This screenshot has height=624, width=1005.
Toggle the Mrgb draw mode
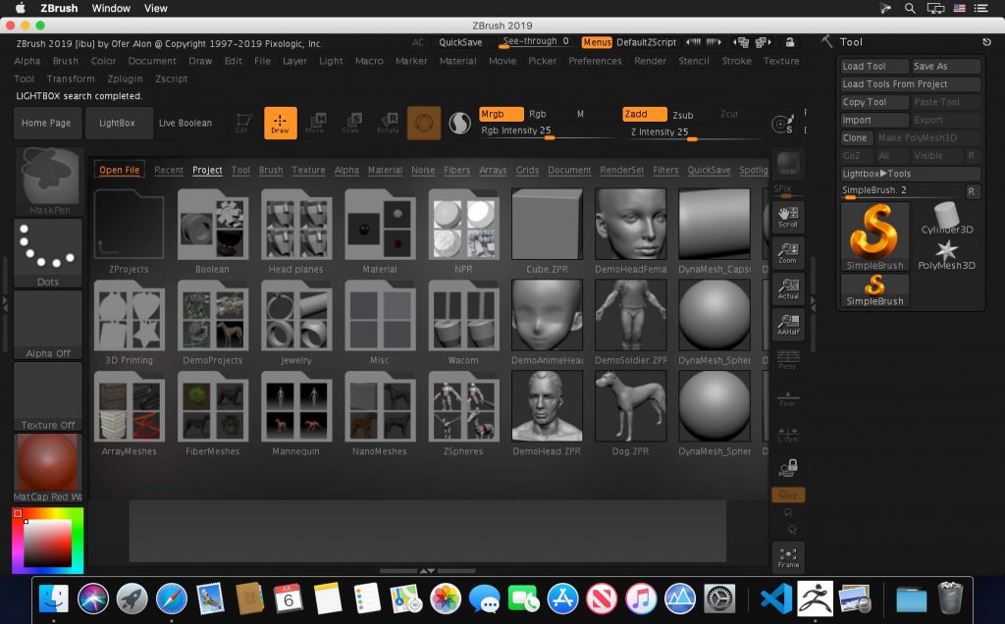pos(500,115)
